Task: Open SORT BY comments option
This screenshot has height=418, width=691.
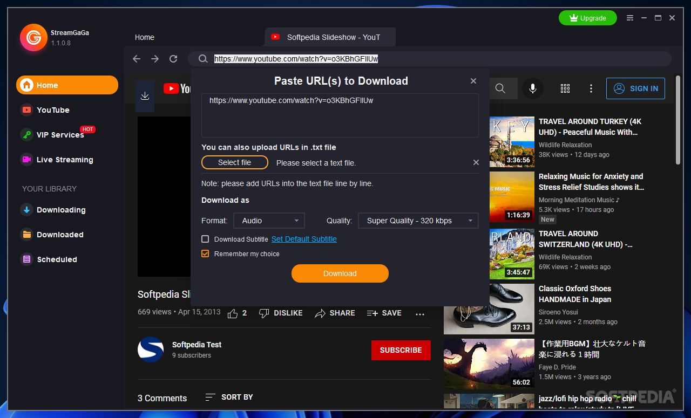Action: [x=229, y=397]
